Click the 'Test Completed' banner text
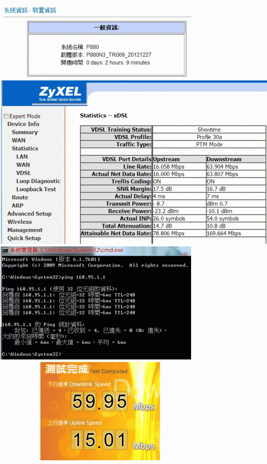 pos(108,371)
